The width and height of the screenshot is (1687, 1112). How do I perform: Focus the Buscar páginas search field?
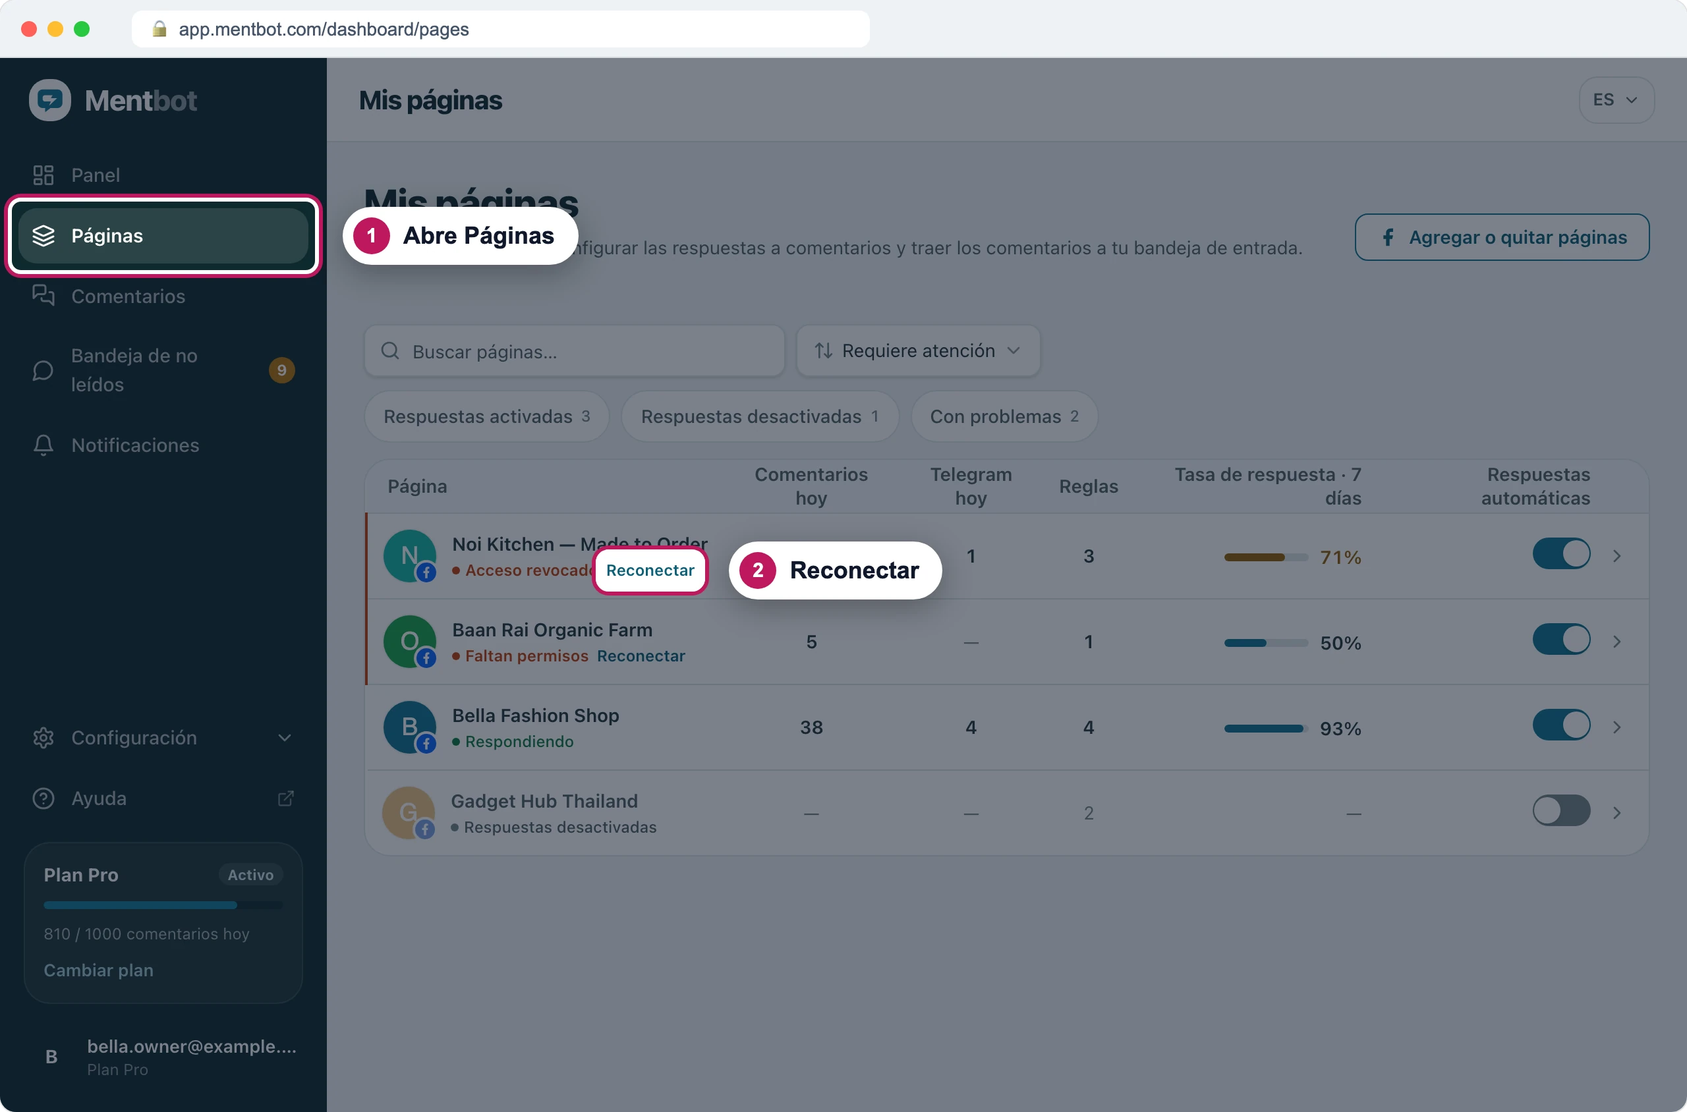coord(575,350)
